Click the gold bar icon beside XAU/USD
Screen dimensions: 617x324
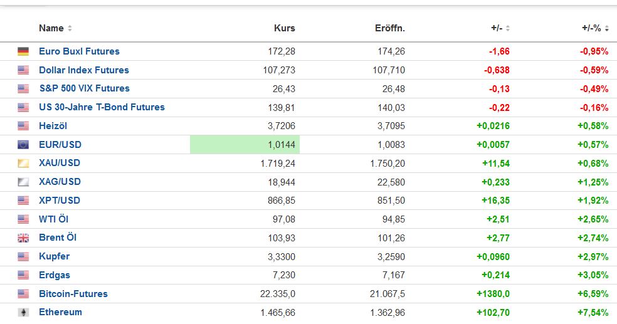point(23,164)
